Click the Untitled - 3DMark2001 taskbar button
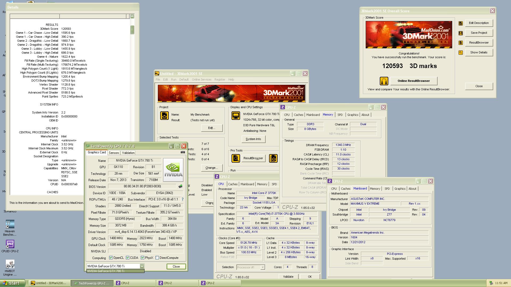Image resolution: width=511 pixels, height=287 pixels. click(x=49, y=283)
